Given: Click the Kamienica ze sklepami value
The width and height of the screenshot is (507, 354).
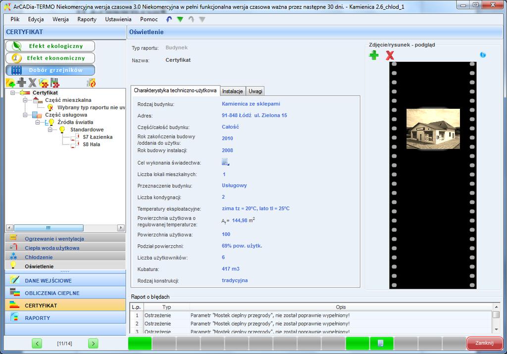Looking at the screenshot, I should [x=251, y=104].
